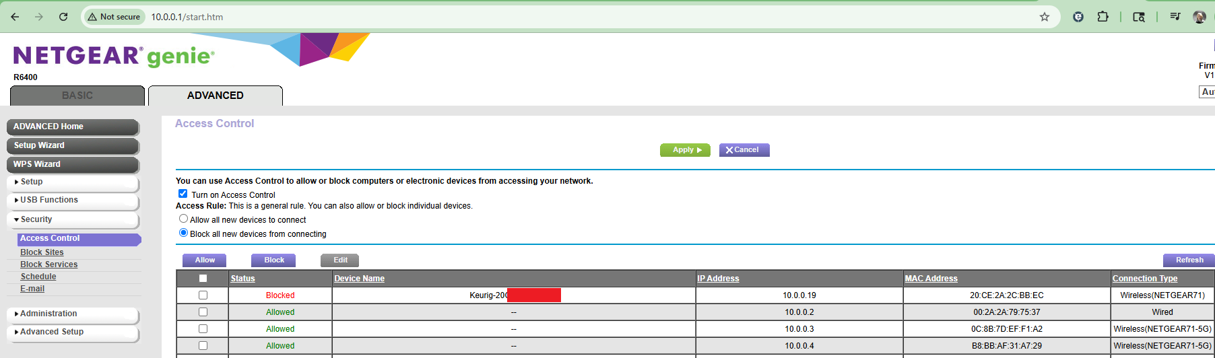Sort by the Status column header
The width and height of the screenshot is (1215, 358).
coord(242,279)
